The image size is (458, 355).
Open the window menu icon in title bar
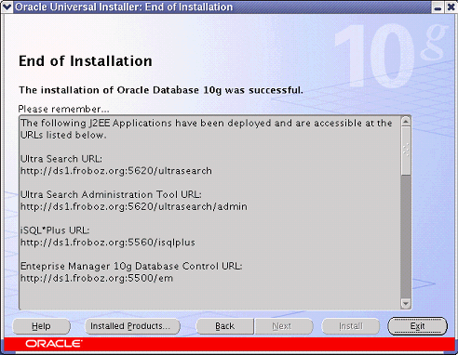tap(7, 7)
